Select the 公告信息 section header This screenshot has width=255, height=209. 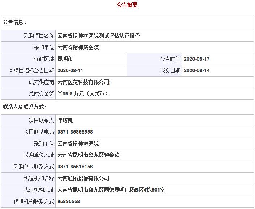click(14, 22)
